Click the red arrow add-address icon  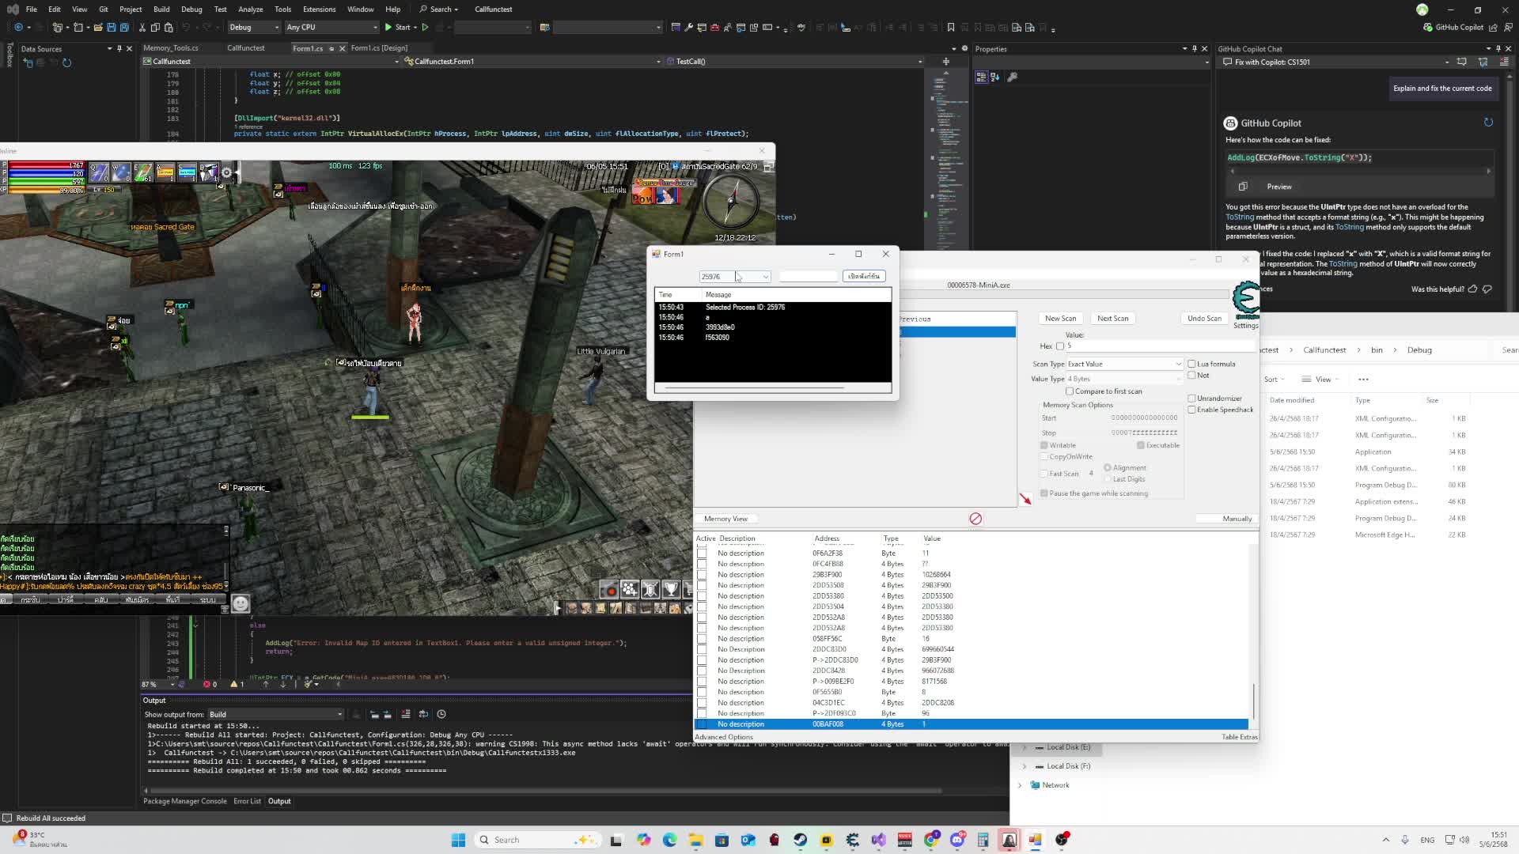click(1025, 499)
